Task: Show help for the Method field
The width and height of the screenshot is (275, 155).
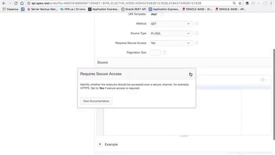Action: point(196,24)
